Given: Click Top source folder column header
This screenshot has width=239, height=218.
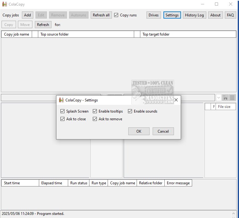Looking at the screenshot, I should [86, 34].
